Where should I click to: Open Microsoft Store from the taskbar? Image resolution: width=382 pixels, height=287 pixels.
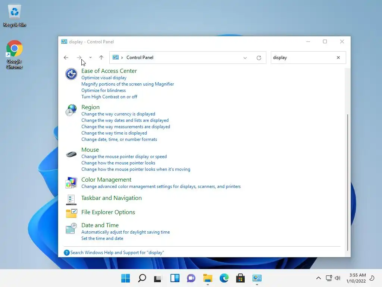(x=241, y=278)
